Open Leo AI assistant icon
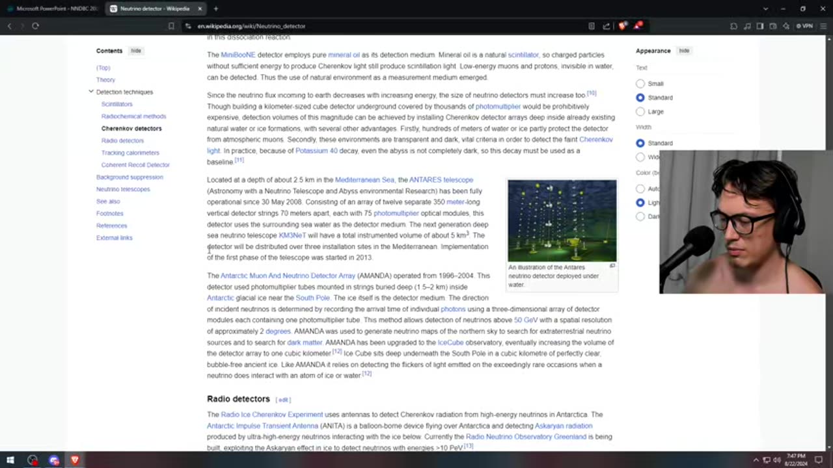The width and height of the screenshot is (833, 468). click(785, 26)
